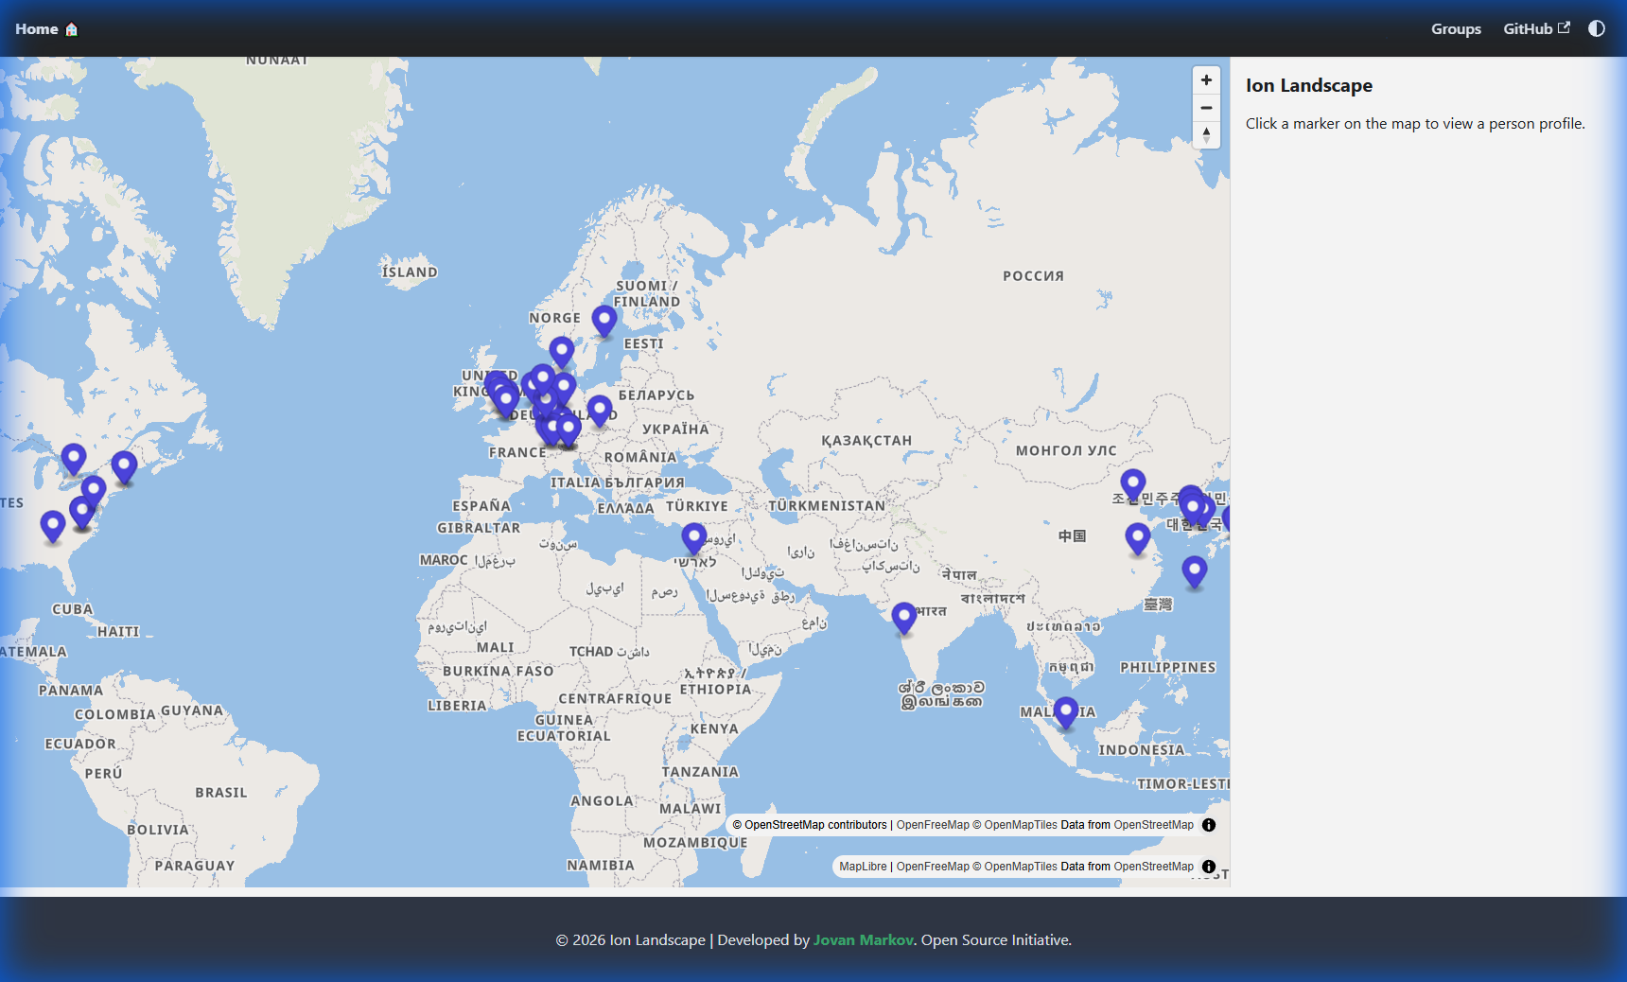Viewport: 1627px width, 982px height.
Task: Open Jovan Markov developer link
Action: (x=863, y=939)
